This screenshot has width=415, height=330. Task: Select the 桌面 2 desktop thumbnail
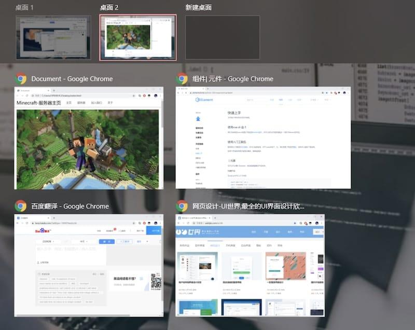138,37
